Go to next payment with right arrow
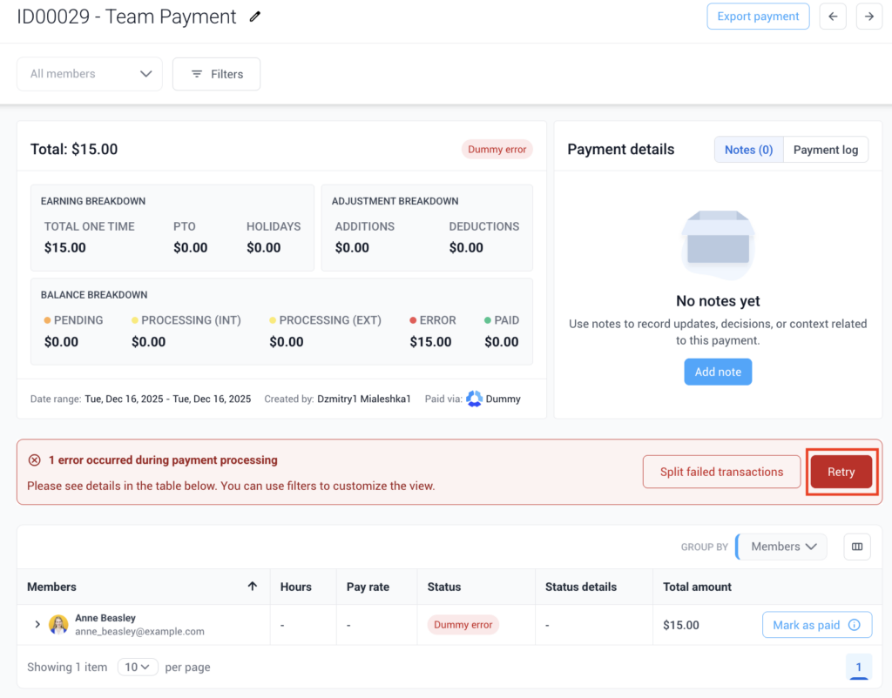This screenshot has width=892, height=698. click(x=869, y=17)
